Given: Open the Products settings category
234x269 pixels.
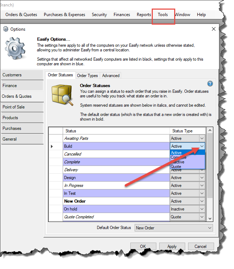Looking at the screenshot, I should pyautogui.click(x=22, y=118).
